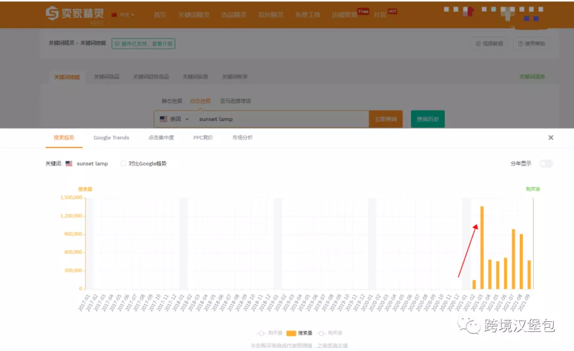574x351 pixels.
Task: Open the 关键词清单 link
Action: click(x=532, y=76)
